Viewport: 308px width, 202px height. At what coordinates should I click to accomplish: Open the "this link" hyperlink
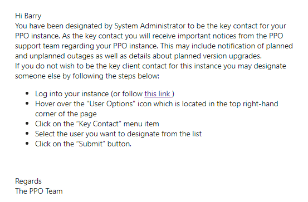(158, 94)
